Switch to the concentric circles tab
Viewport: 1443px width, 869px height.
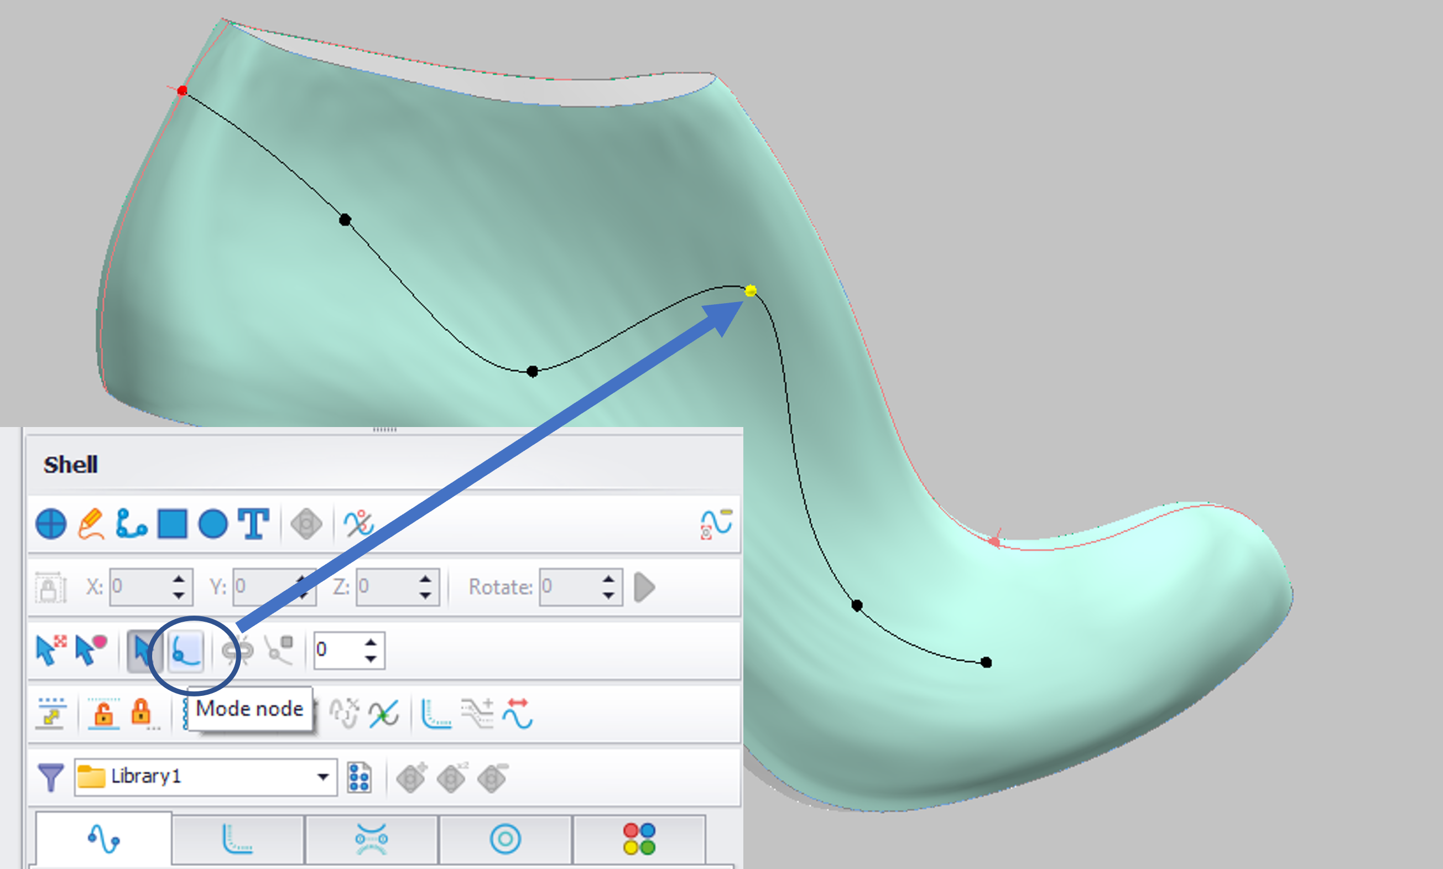504,839
